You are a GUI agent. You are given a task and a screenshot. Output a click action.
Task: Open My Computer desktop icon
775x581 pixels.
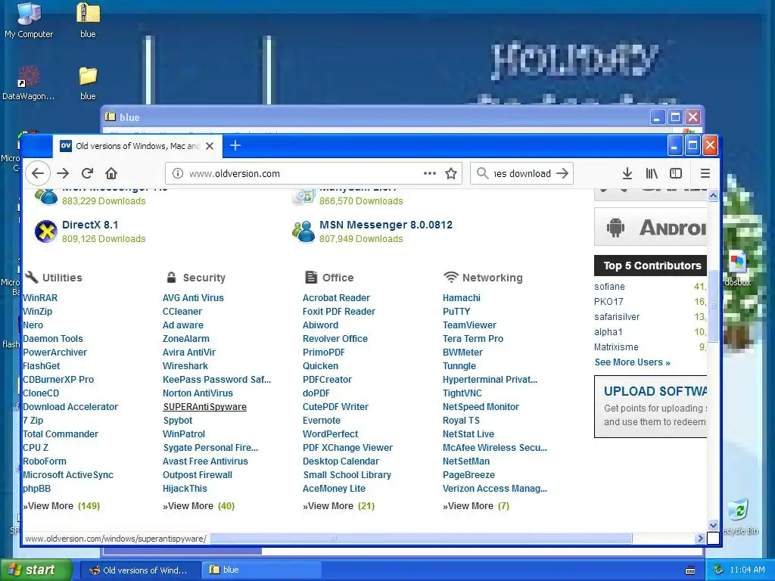point(29,20)
